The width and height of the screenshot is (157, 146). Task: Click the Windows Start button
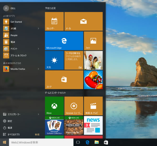coord(4,142)
